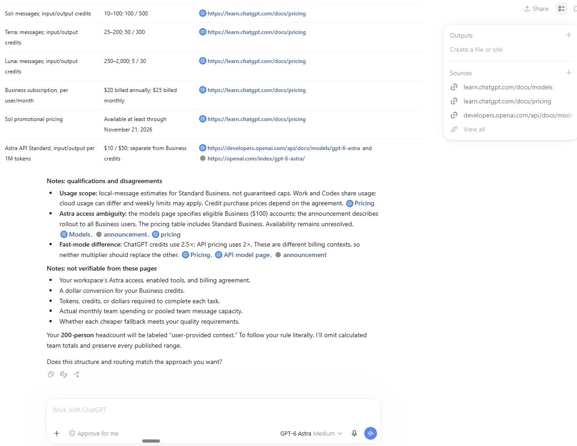Image resolution: width=577 pixels, height=446 pixels.
Task: Open the GPT-6 Astra Medium model dropdown
Action: click(x=311, y=433)
